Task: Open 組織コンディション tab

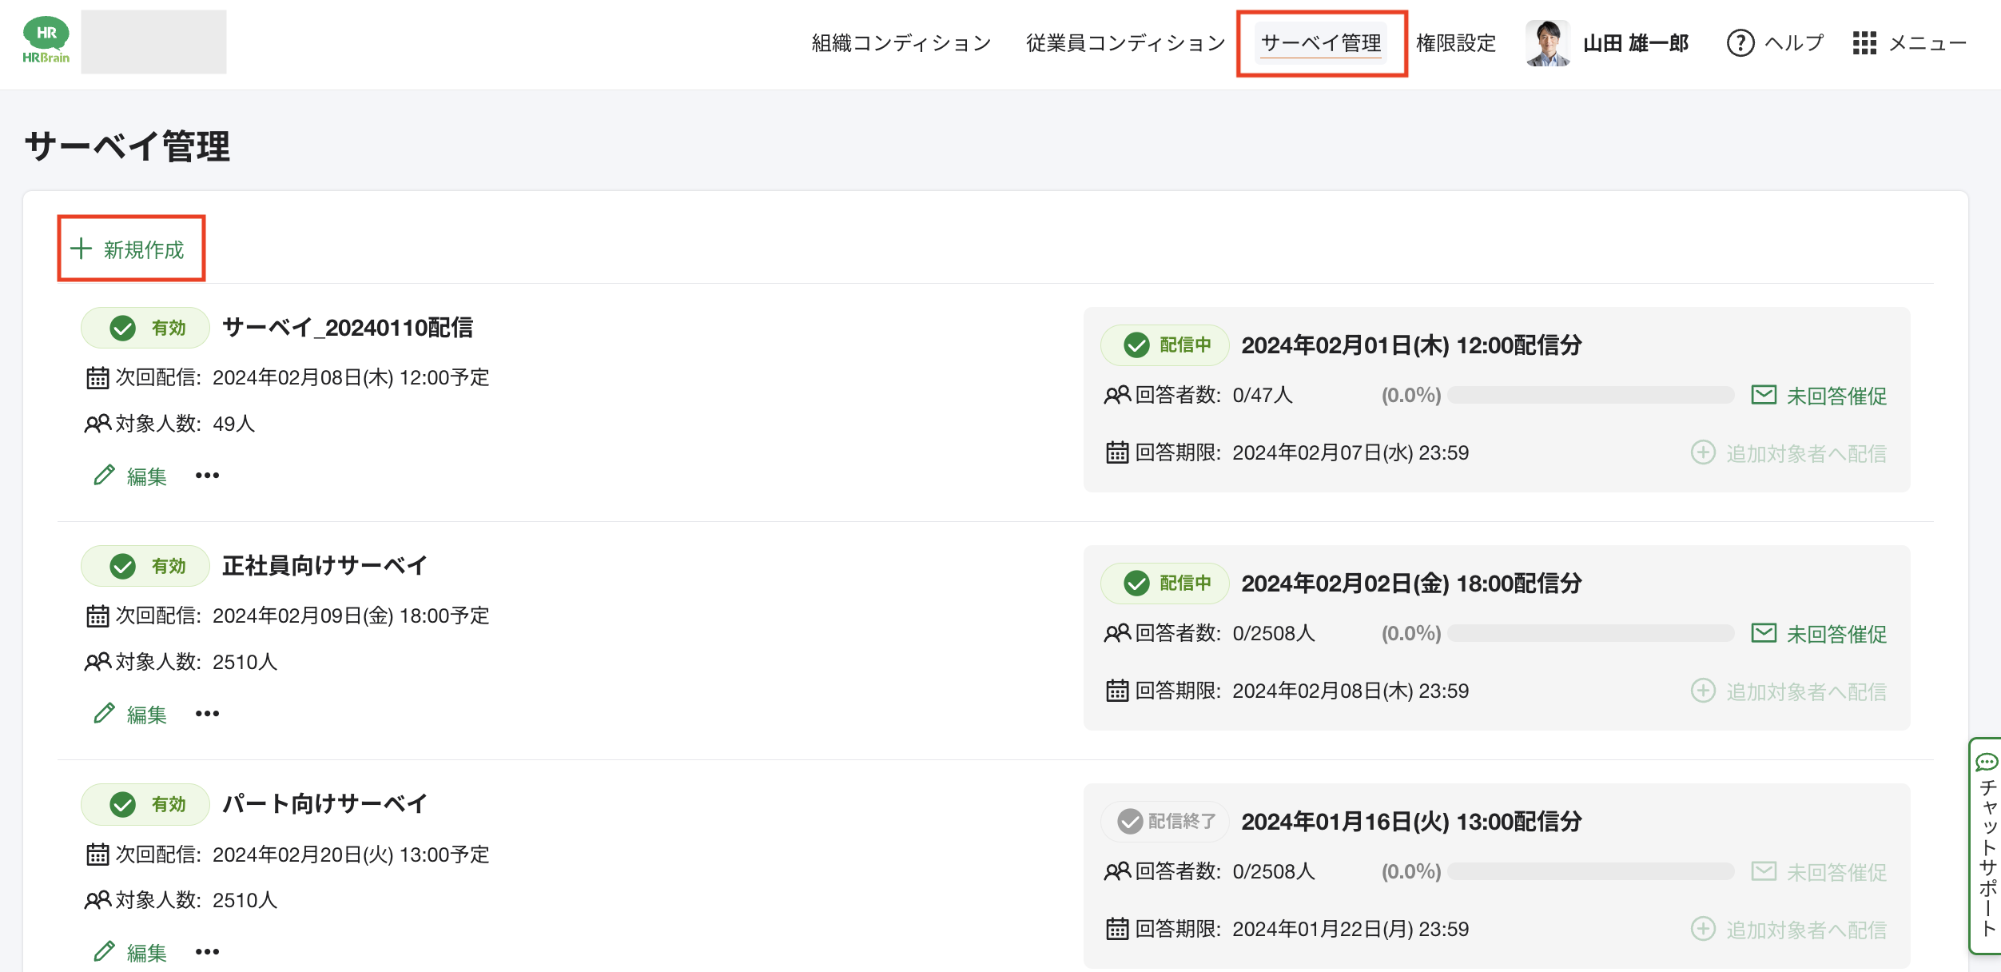Action: click(901, 43)
